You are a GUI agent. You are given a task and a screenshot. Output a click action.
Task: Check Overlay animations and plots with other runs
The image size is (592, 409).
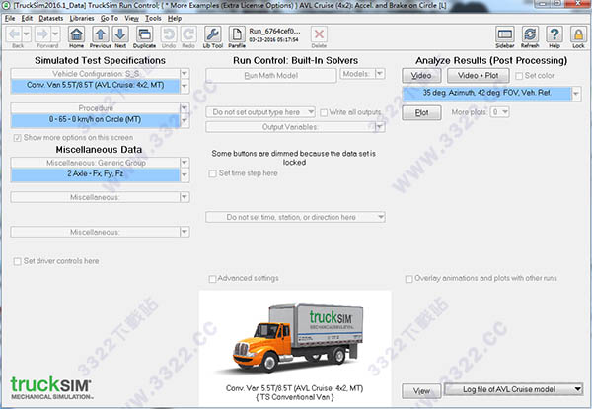(x=408, y=279)
